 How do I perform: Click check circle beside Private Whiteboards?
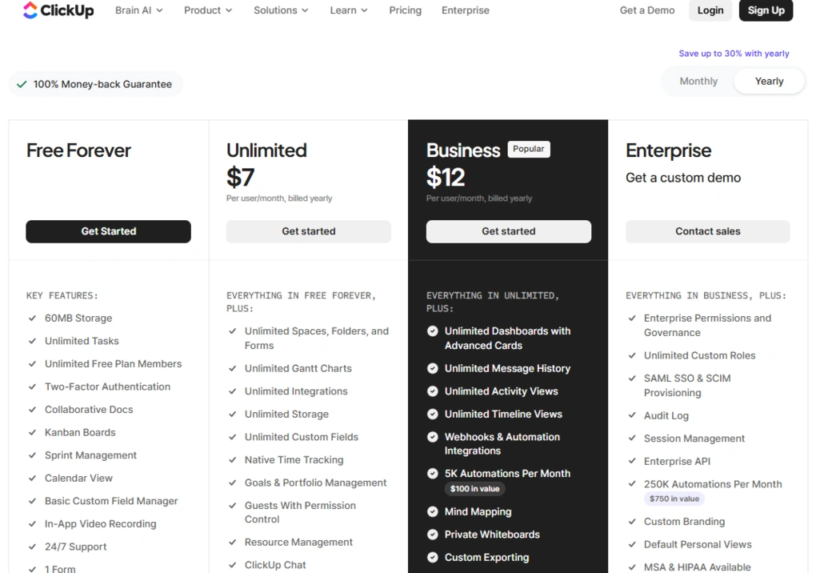433,535
